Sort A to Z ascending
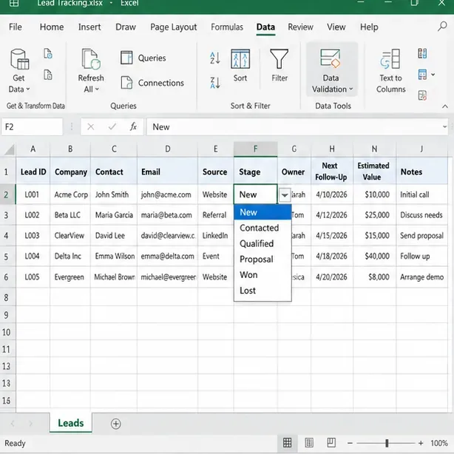Screen dimensions: 454x454 tap(215, 58)
